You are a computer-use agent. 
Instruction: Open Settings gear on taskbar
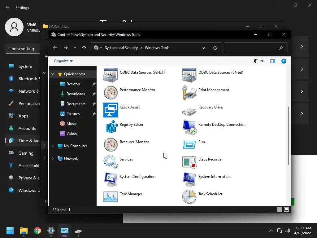pyautogui.click(x=51, y=231)
